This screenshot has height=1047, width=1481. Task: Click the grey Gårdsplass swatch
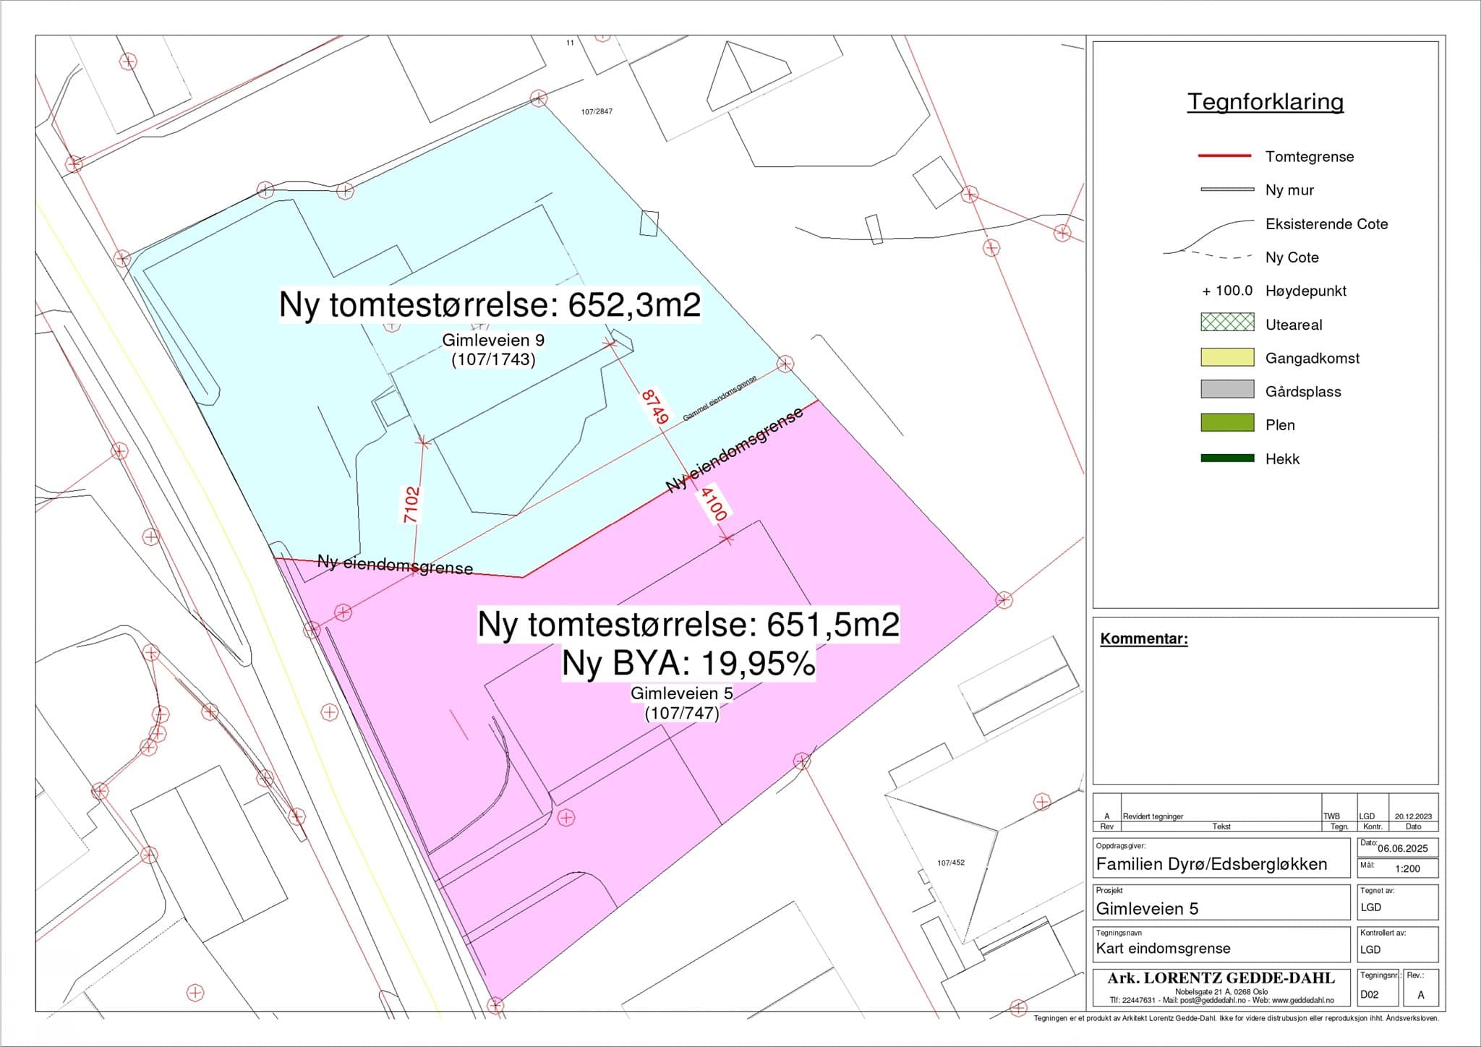1227,389
